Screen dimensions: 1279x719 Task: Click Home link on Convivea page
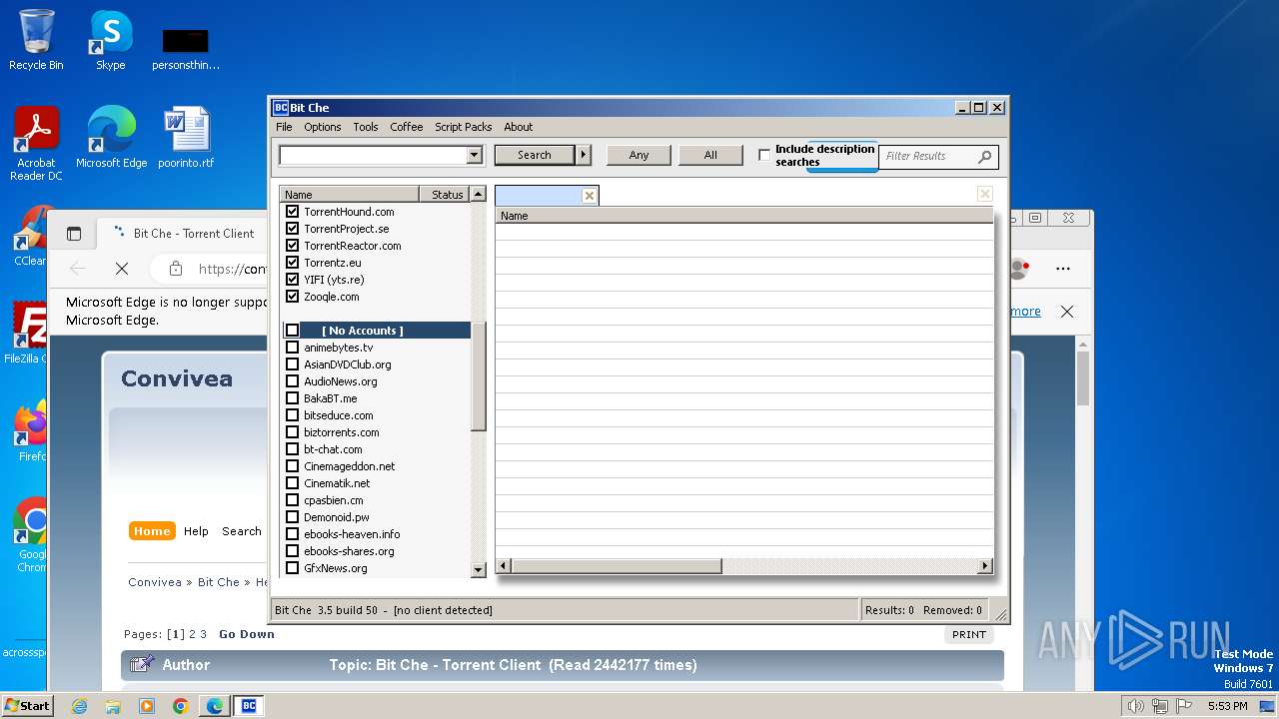coord(152,531)
